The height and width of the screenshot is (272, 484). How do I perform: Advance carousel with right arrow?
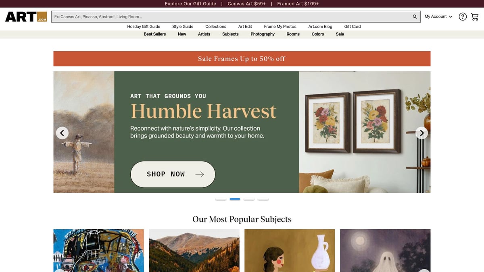click(x=421, y=133)
